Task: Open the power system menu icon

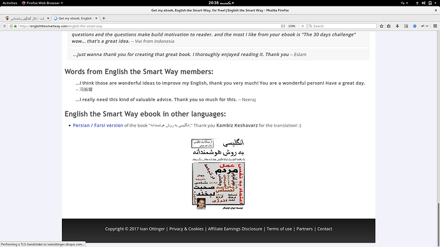Action: coord(430,3)
